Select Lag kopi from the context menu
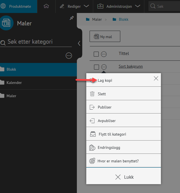The width and height of the screenshot is (180, 193). coord(105,80)
